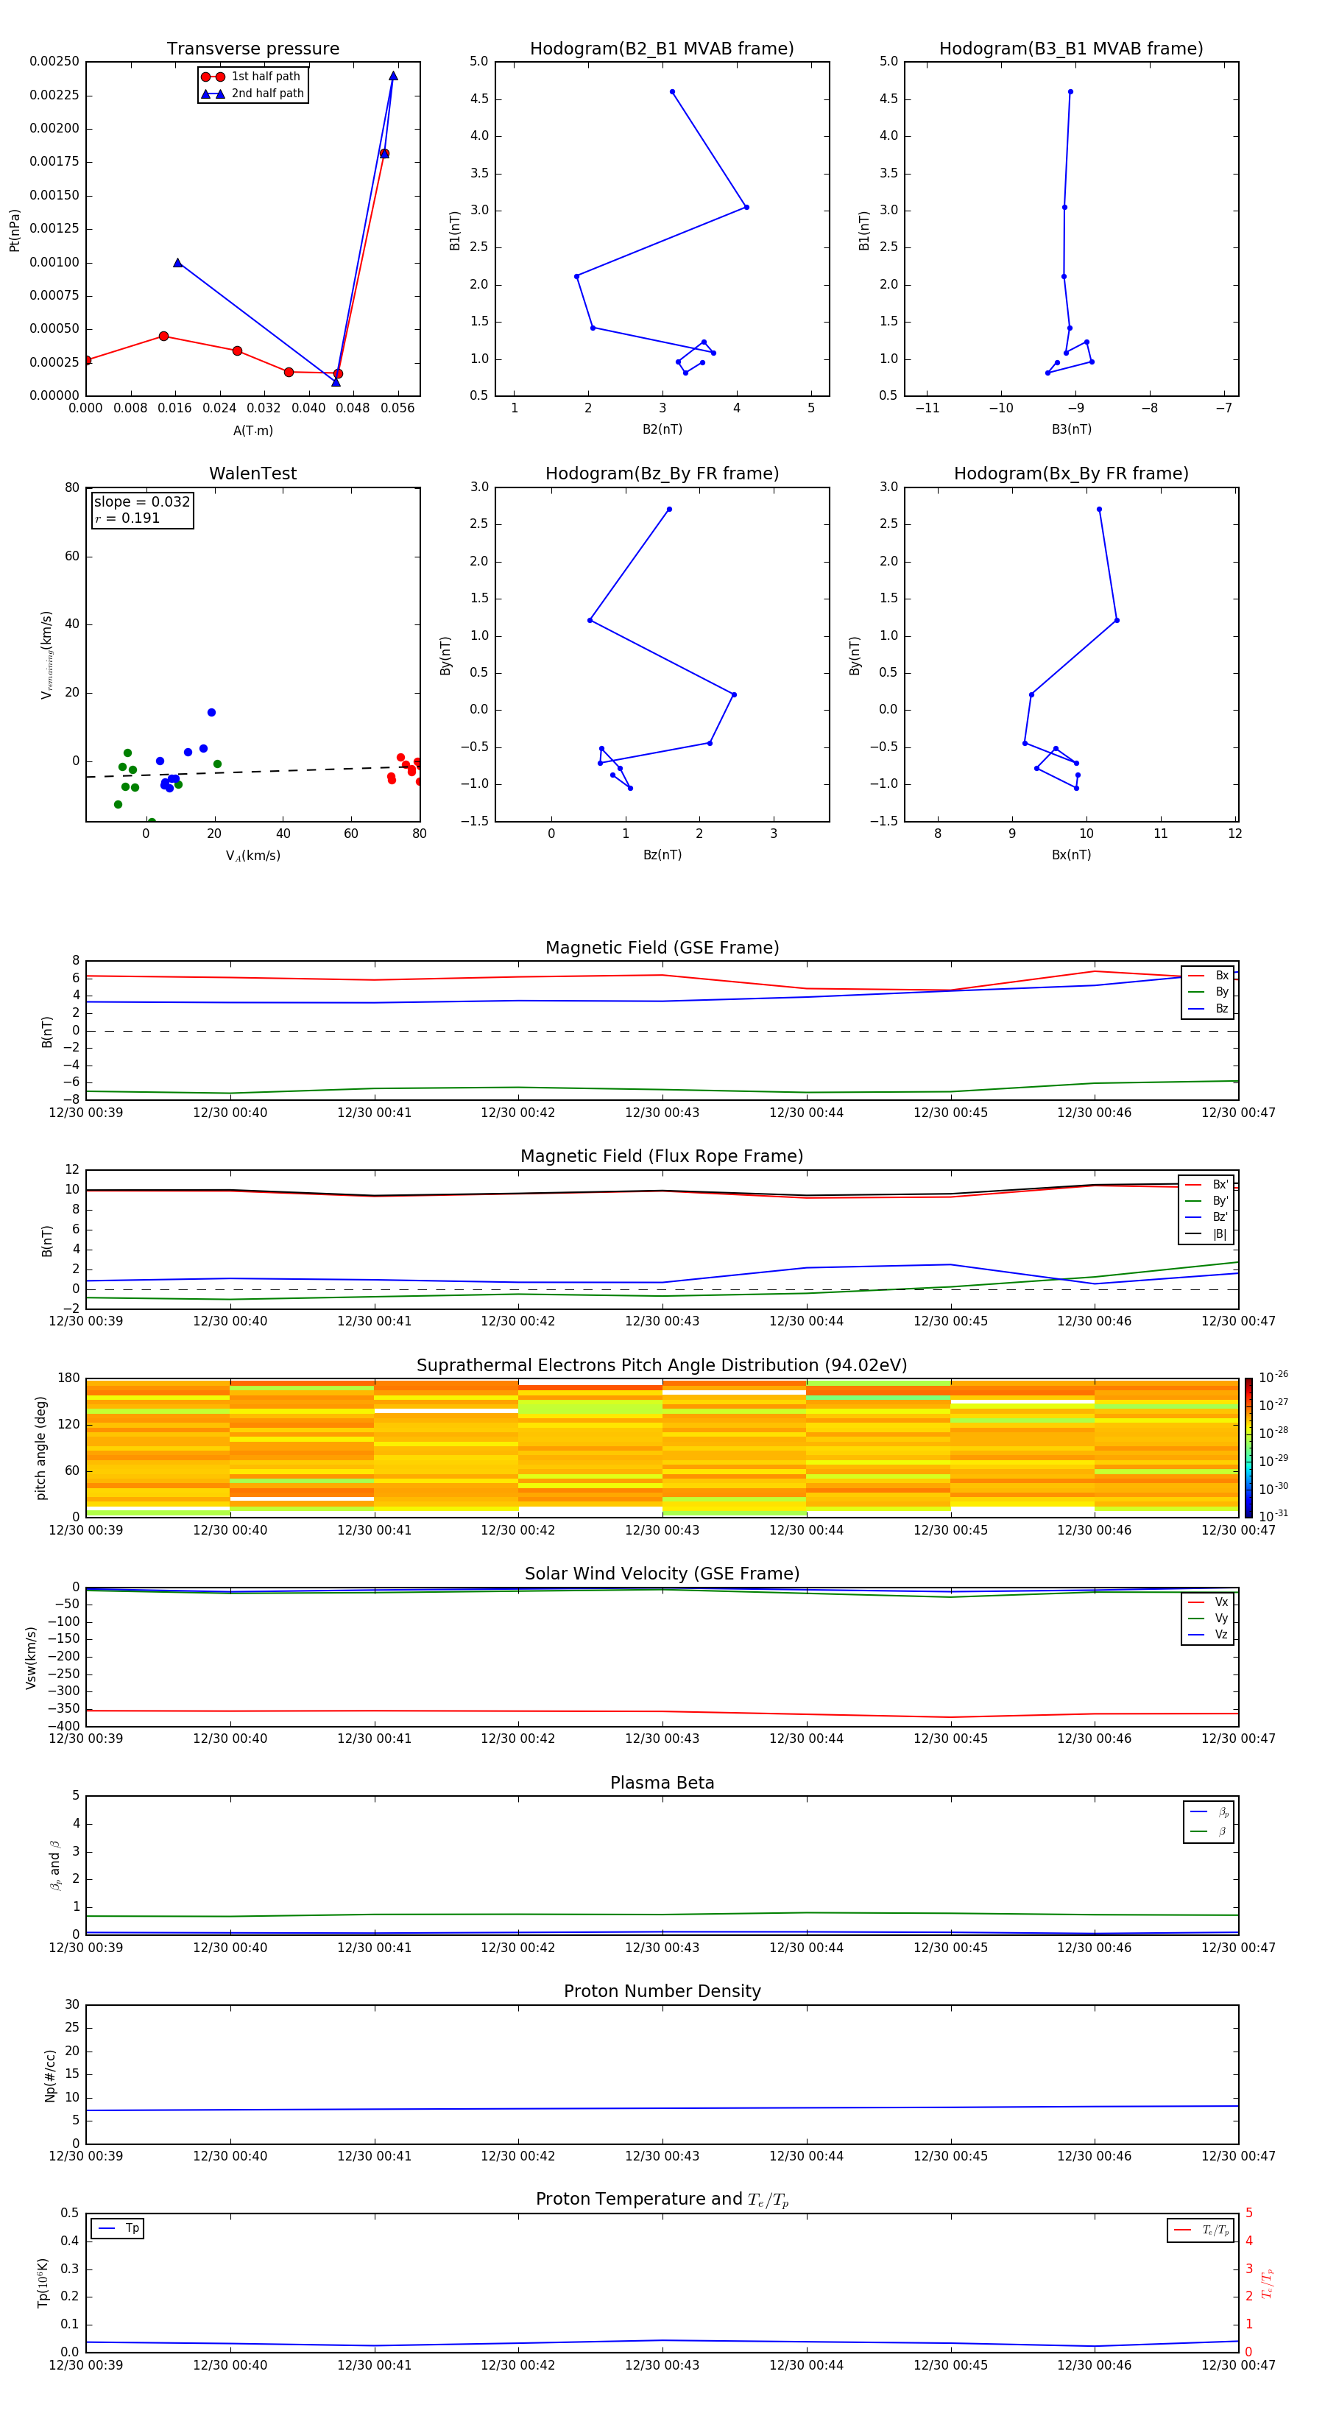
Task: Select the Bx entry in the GSE magnetic field legend
Action: click(1208, 976)
